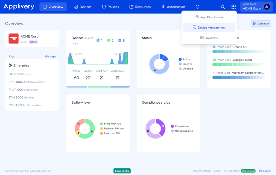Open the settings gear in the navigation bar
276x175 pixels.
pyautogui.click(x=197, y=6)
